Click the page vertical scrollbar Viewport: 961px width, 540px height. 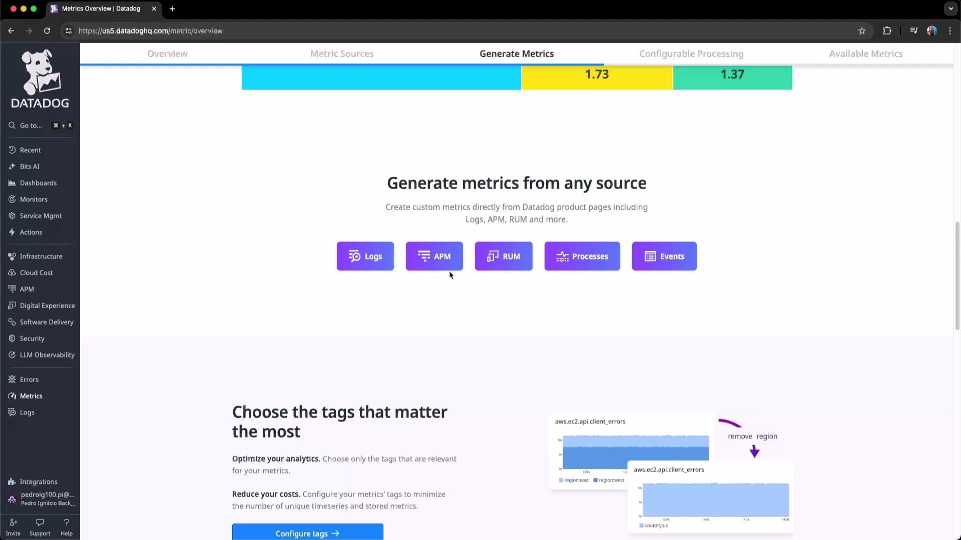click(957, 276)
